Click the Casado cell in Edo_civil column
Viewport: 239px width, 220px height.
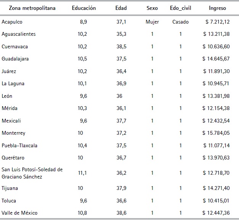180,22
